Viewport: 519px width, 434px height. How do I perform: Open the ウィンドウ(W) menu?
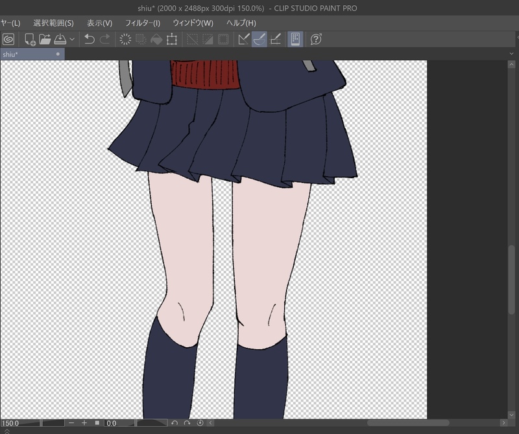click(193, 23)
